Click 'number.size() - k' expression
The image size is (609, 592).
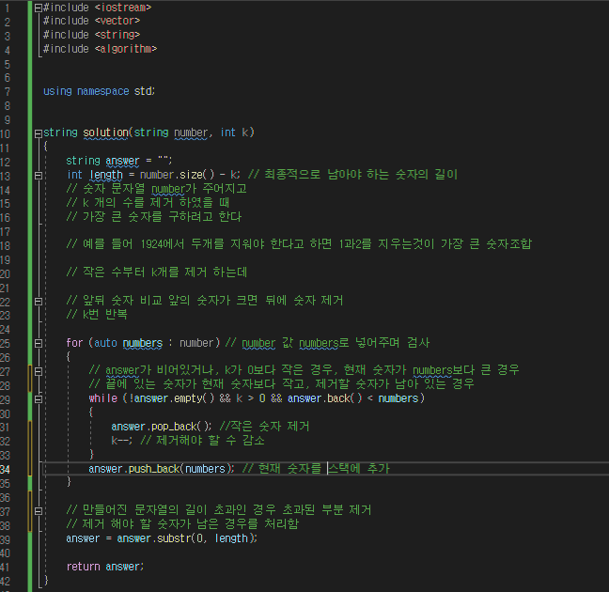[x=188, y=175]
